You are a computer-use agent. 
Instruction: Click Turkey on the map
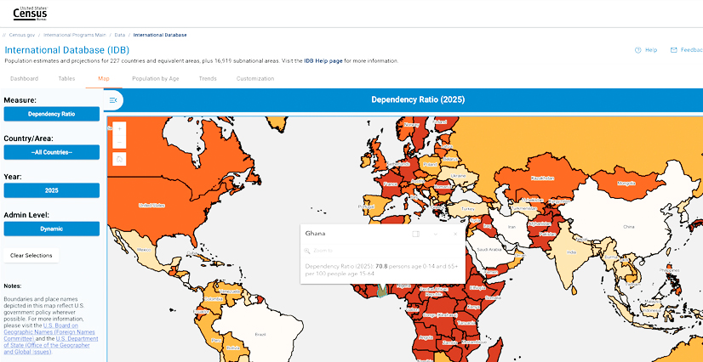tap(467, 208)
